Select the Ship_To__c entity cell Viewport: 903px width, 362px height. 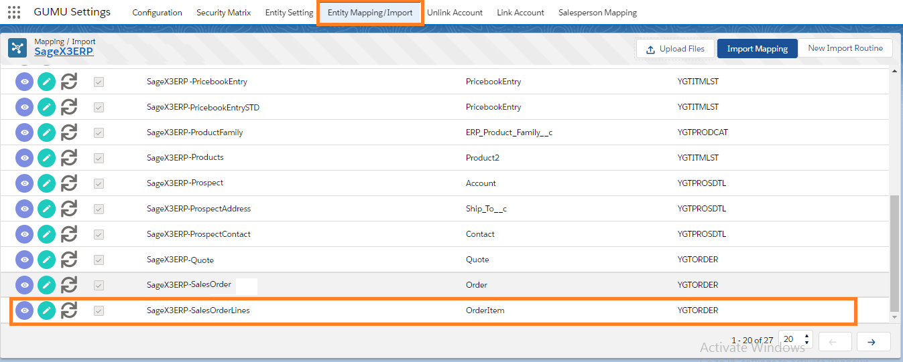[486, 209]
